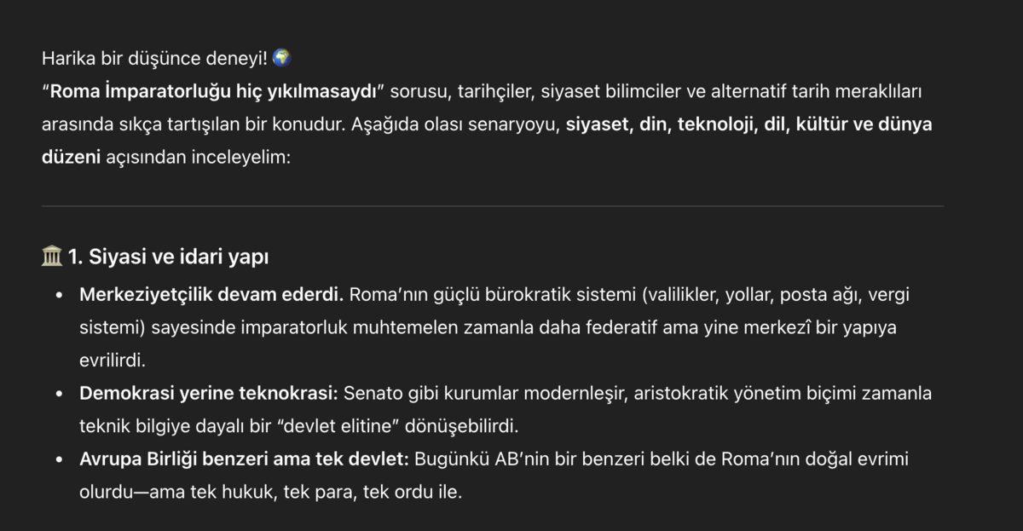Click 'Harika bir düşünce deneyi!' text
The image size is (1023, 531).
(x=153, y=58)
